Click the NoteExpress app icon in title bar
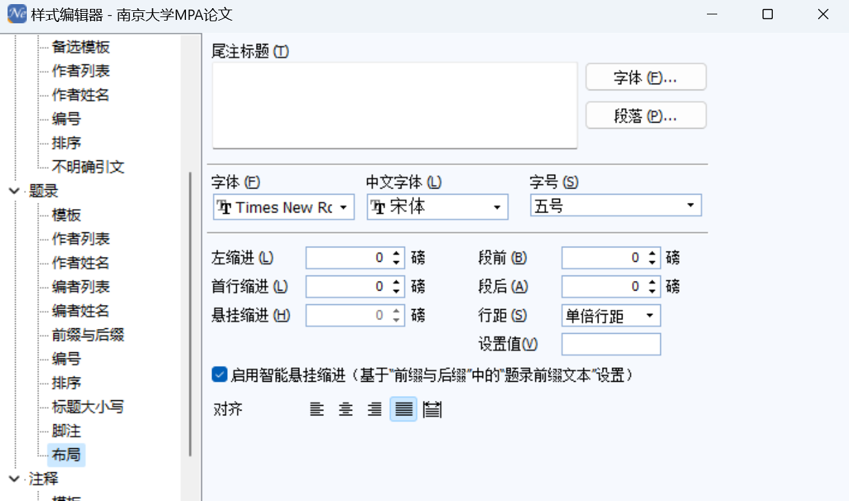The height and width of the screenshot is (501, 849). click(x=16, y=14)
